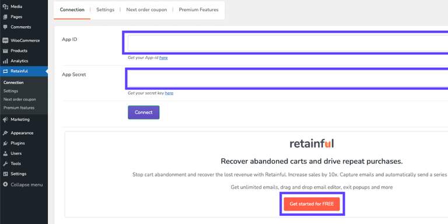The height and width of the screenshot is (224, 448).
Task: Click the Media icon in sidebar
Action: tap(5, 6)
